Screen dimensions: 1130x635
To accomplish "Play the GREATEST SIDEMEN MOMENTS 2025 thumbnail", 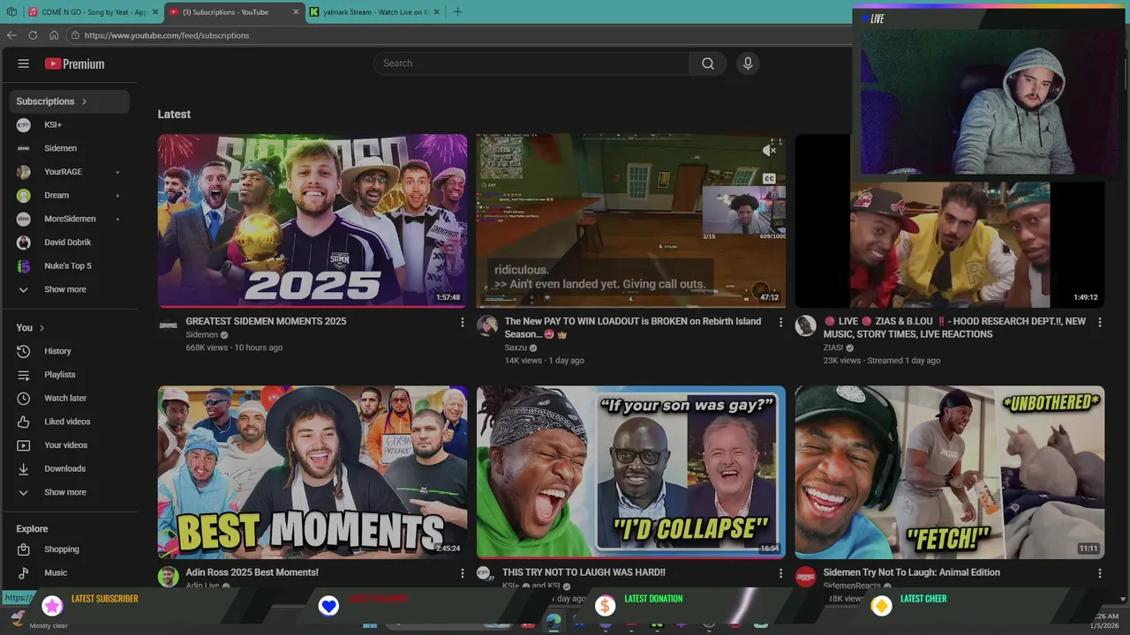I will coord(313,220).
